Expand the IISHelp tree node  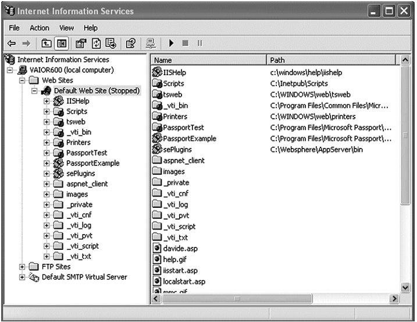(47, 101)
